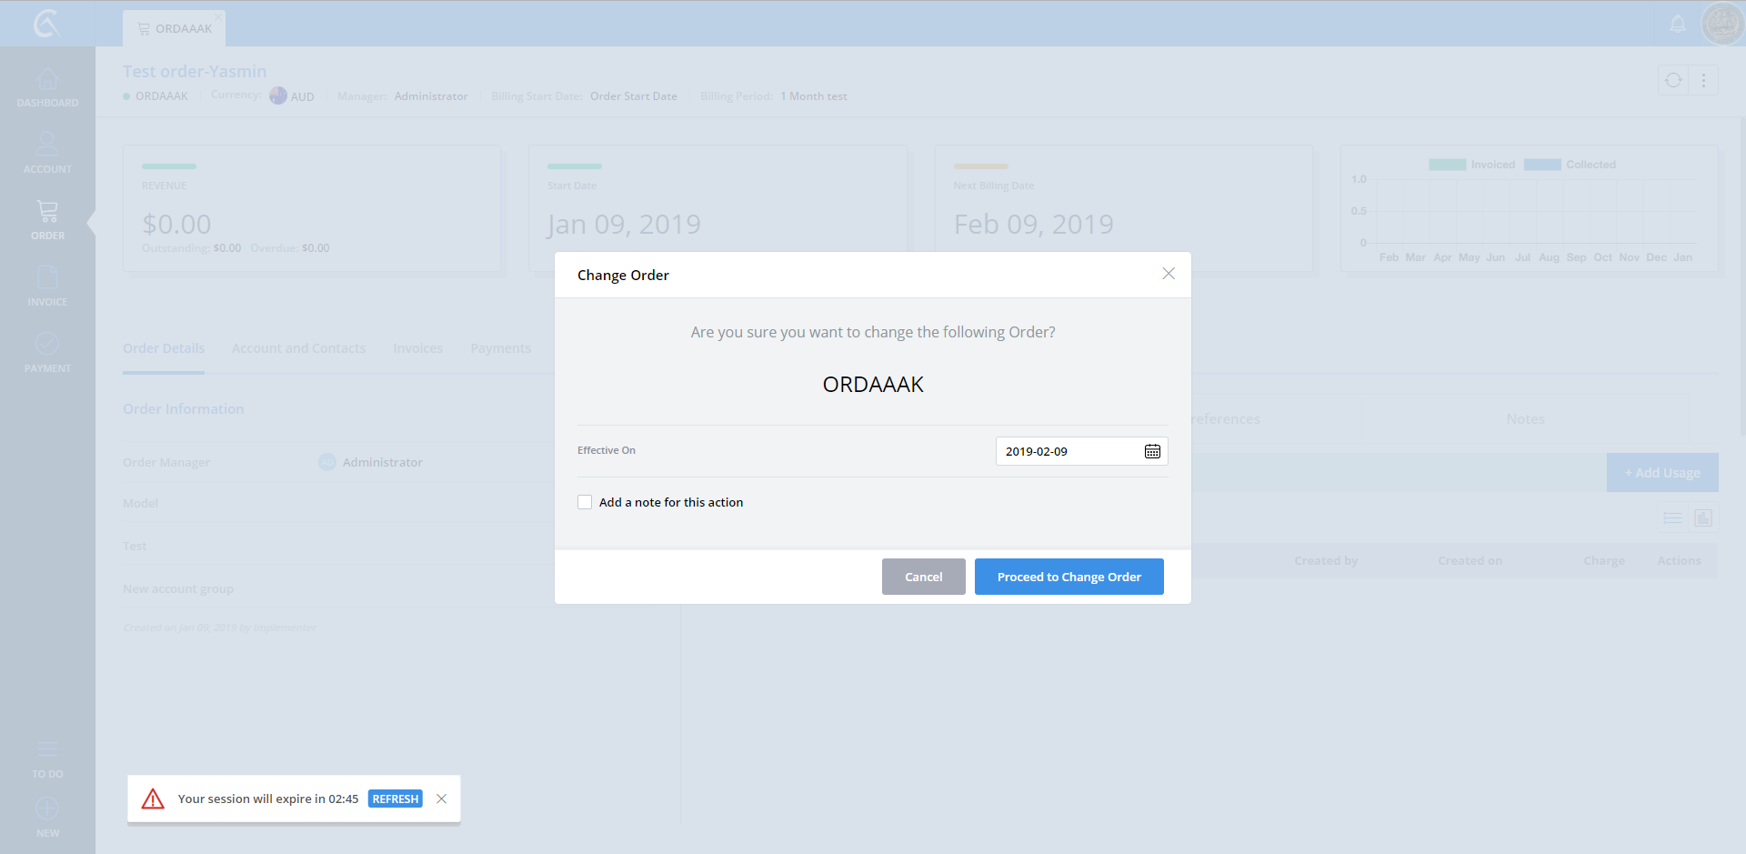The image size is (1746, 854).
Task: Enable 'Add a note for this action'
Action: (x=585, y=502)
